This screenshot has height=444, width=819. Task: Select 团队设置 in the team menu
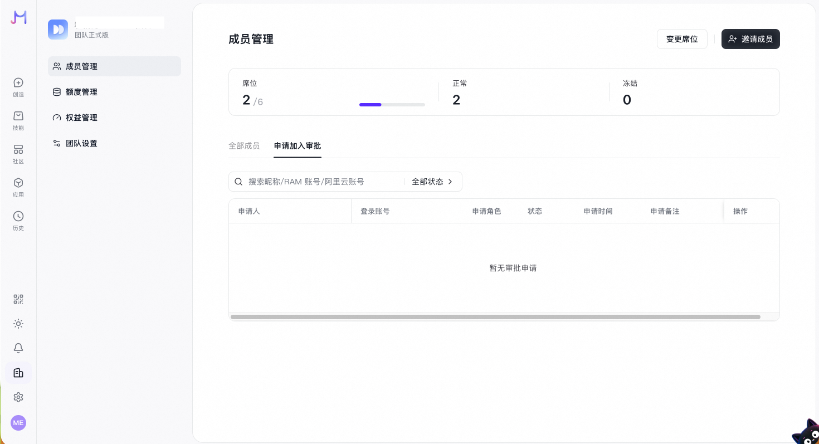(x=114, y=143)
